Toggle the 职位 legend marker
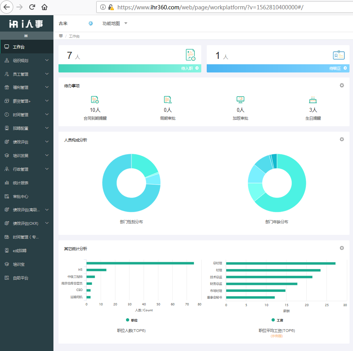The image size is (353, 351). point(128,320)
